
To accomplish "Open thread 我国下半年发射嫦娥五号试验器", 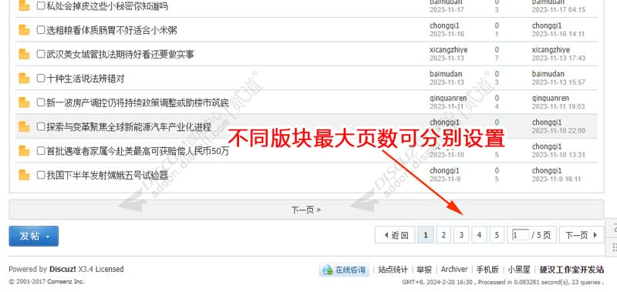I will click(x=107, y=176).
